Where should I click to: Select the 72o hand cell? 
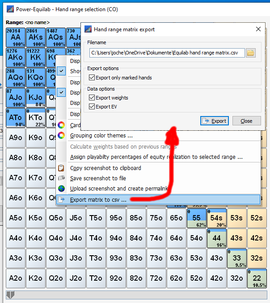[x=156, y=278]
